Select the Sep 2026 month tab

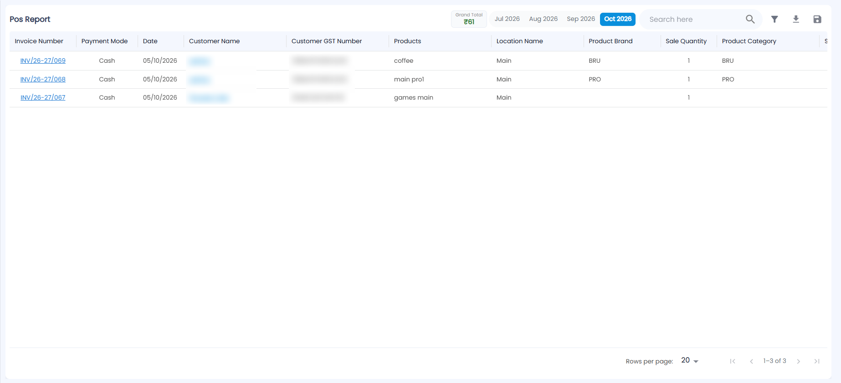(581, 19)
